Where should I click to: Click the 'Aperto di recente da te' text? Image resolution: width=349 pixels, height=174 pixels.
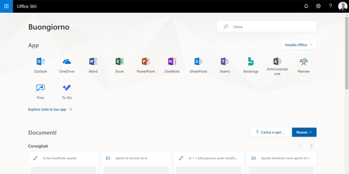(131, 158)
